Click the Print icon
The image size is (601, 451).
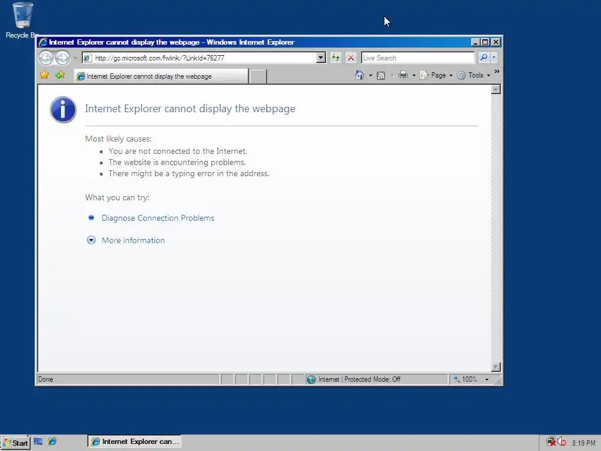[x=403, y=76]
